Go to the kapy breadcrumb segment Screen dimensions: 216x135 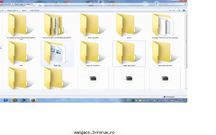29,4
